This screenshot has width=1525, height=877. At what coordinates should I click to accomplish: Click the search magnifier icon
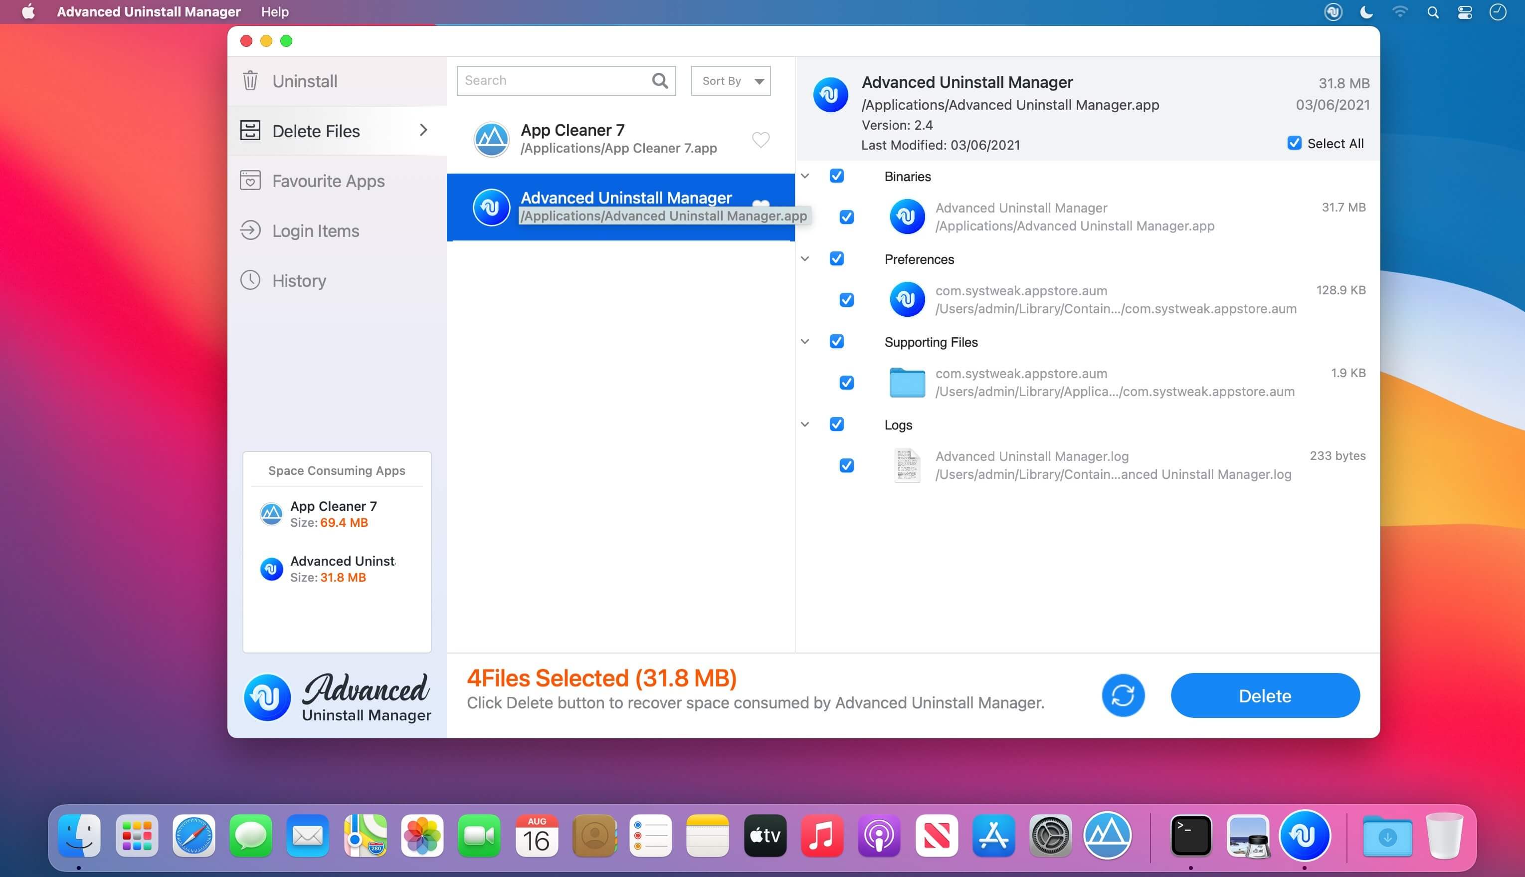(x=660, y=81)
